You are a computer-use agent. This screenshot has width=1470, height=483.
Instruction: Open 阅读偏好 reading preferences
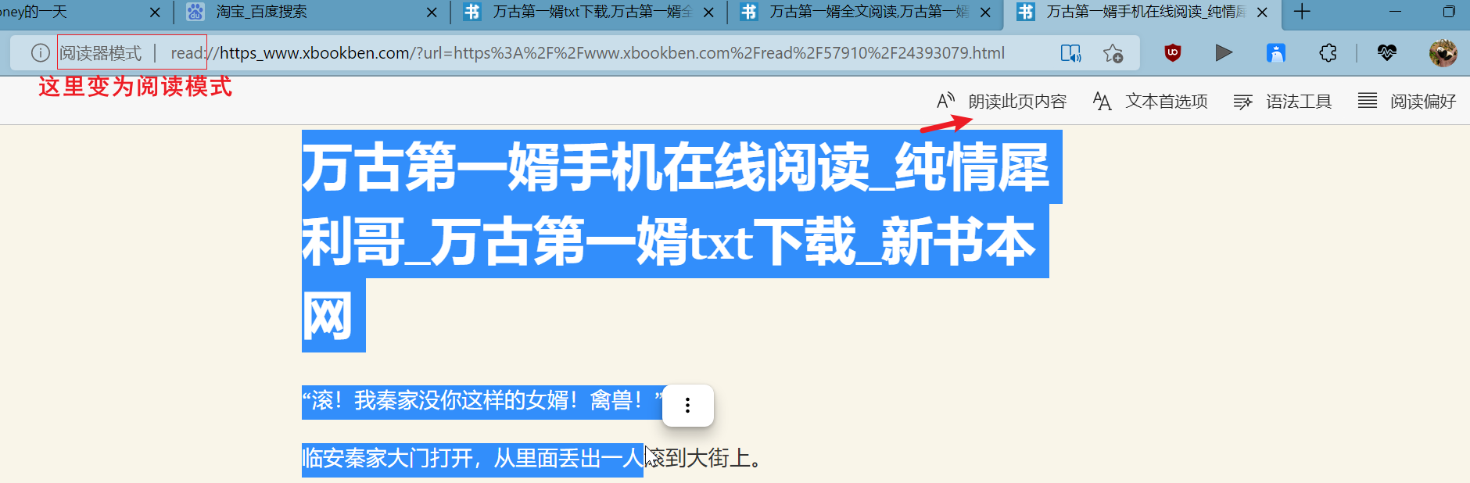(x=1407, y=102)
